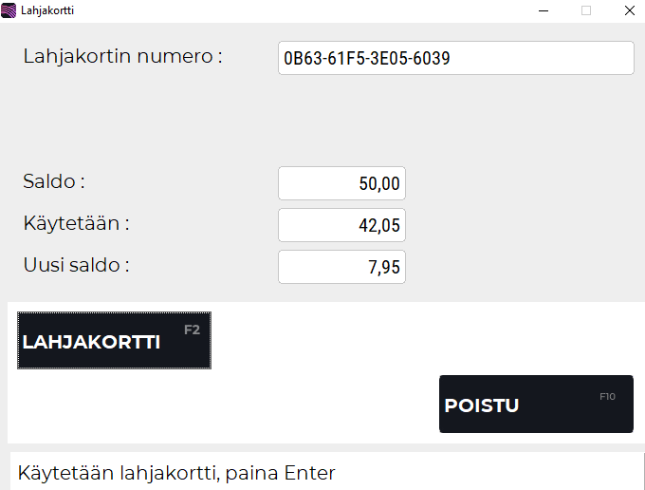
Task: Click the 'Uusi saldo :' label
Action: (x=76, y=265)
